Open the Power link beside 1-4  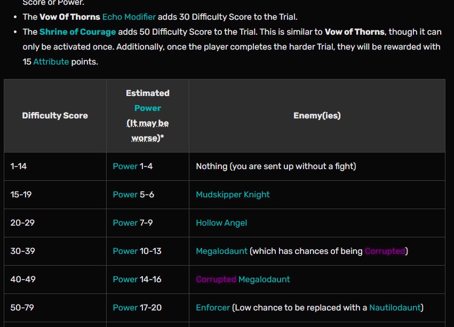tap(125, 166)
